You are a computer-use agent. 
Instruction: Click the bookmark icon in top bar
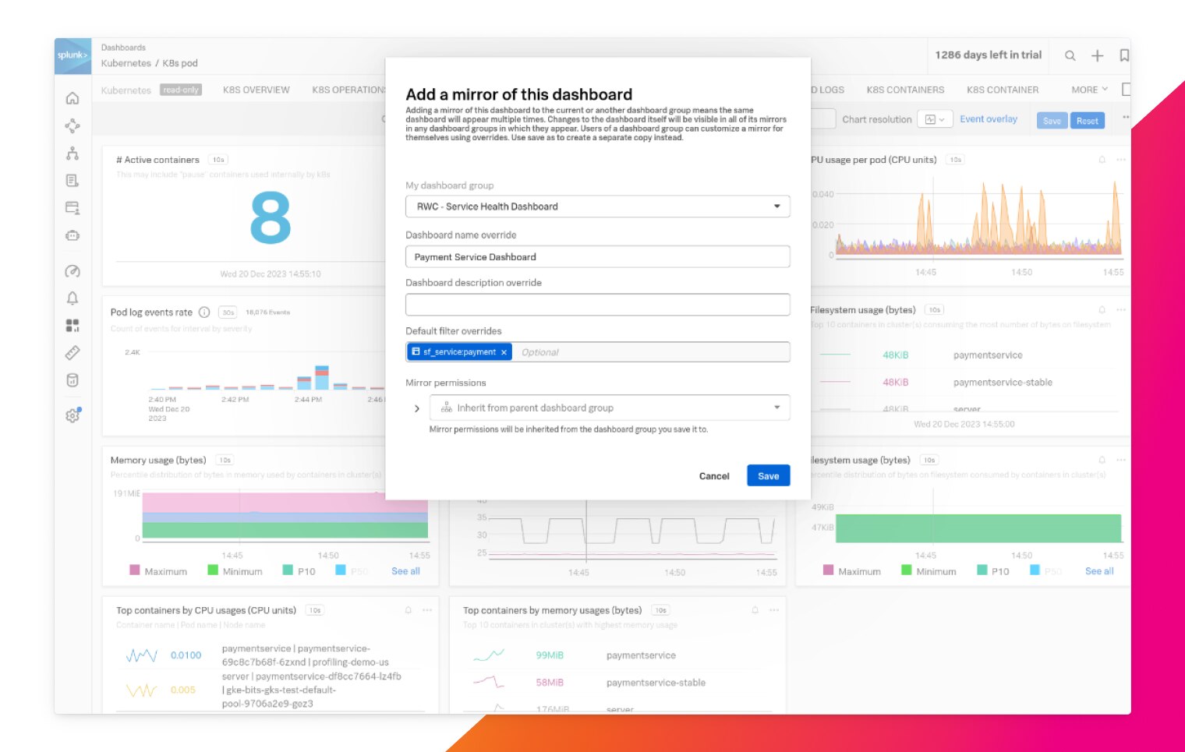click(x=1124, y=55)
